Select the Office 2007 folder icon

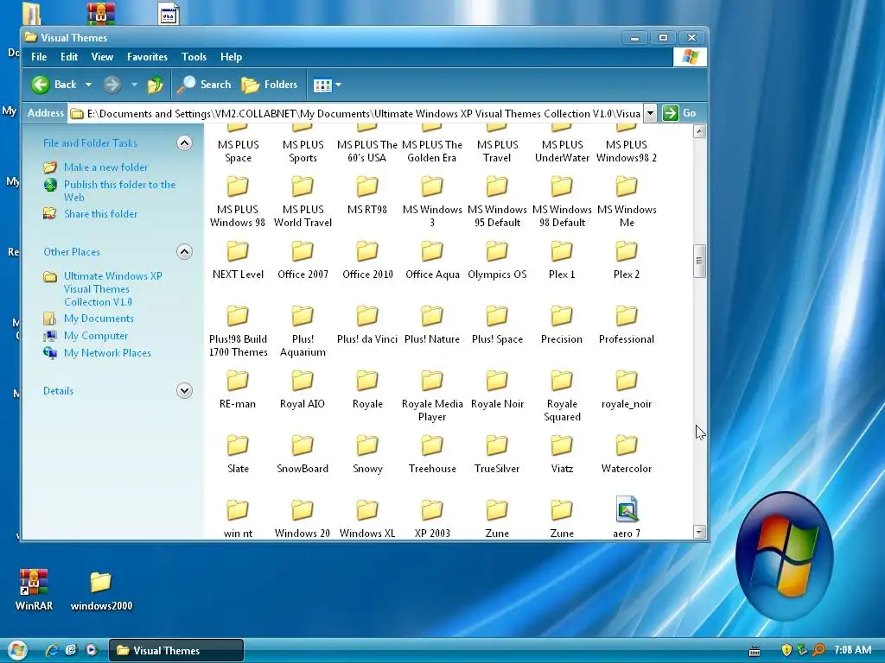[302, 251]
